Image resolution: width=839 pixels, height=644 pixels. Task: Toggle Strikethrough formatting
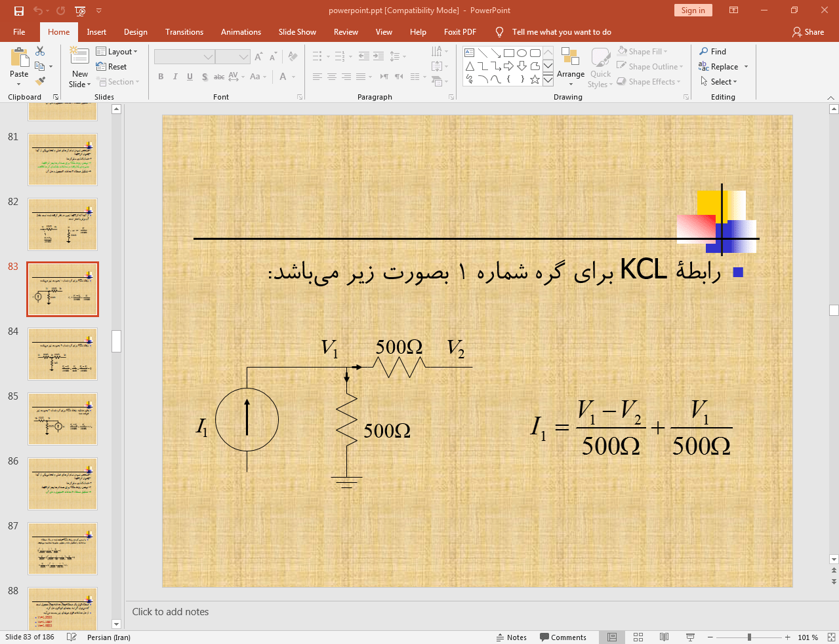point(219,77)
